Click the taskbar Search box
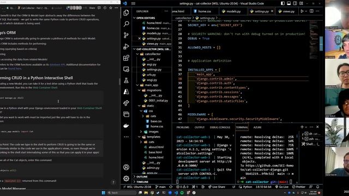The height and width of the screenshot is (196, 349). [122, 193]
